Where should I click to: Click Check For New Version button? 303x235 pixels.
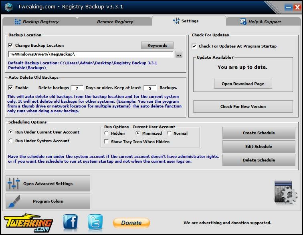pyautogui.click(x=243, y=106)
